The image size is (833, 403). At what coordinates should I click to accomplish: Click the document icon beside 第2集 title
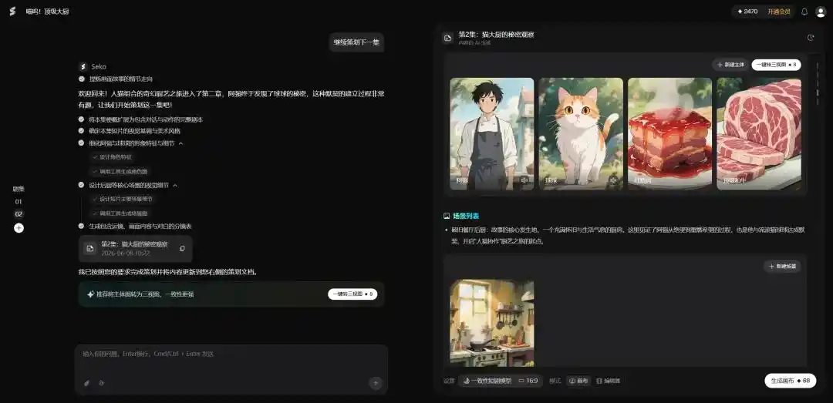(x=448, y=38)
